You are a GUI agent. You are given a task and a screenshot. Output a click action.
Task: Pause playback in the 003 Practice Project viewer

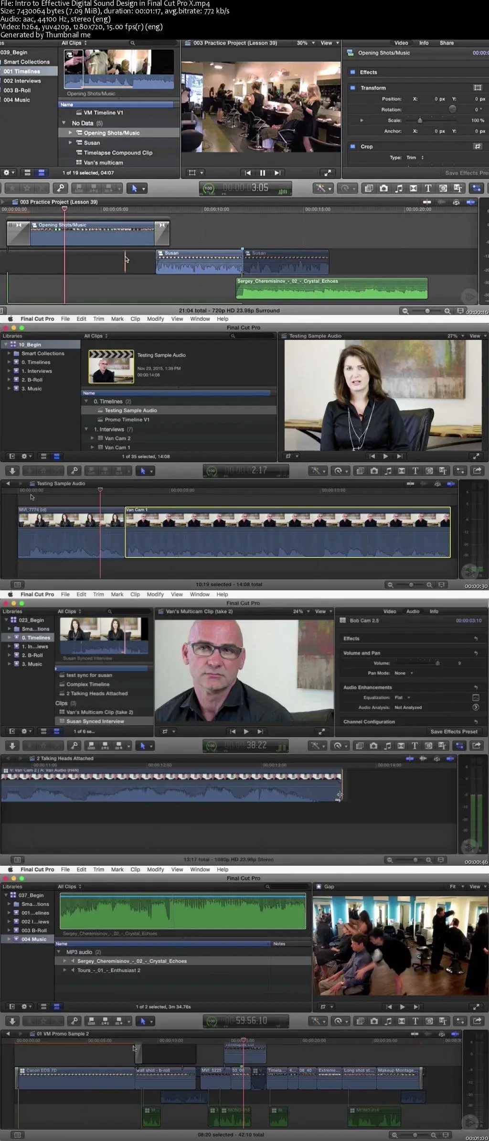point(262,173)
